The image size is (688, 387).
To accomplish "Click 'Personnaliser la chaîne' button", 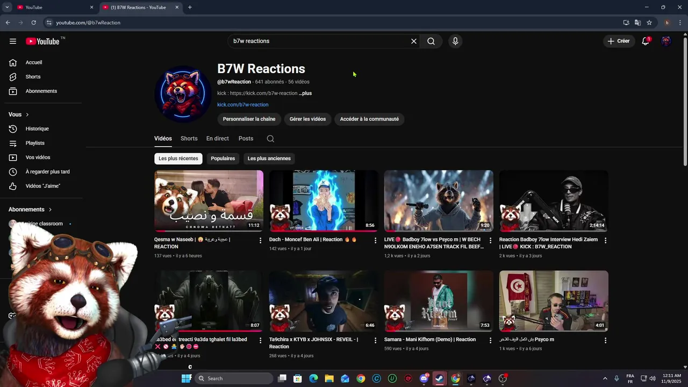I will point(249,119).
